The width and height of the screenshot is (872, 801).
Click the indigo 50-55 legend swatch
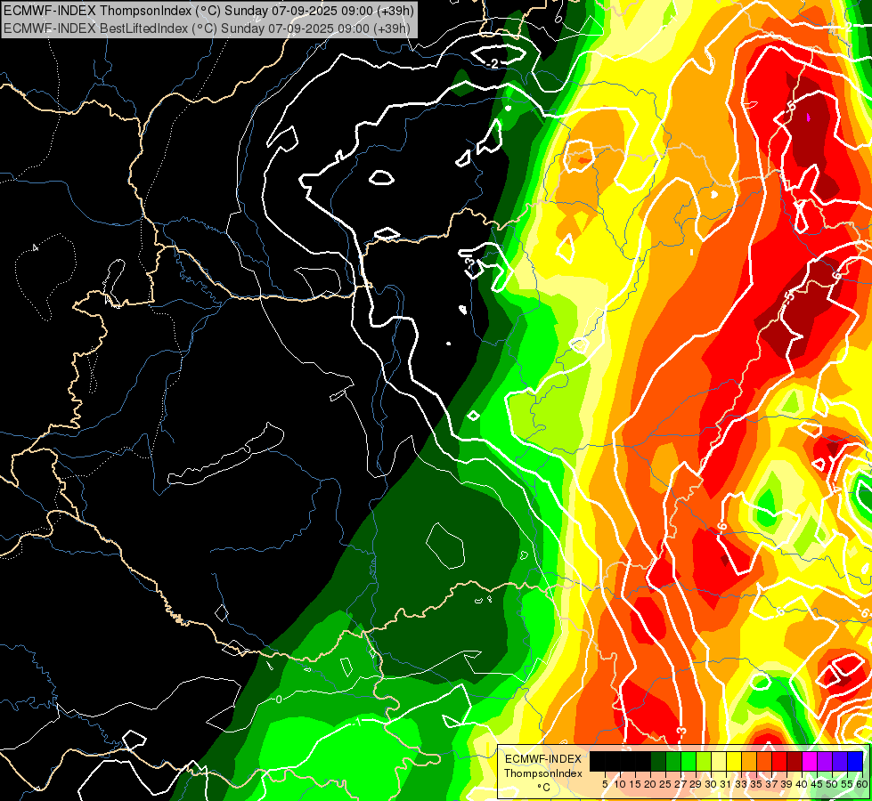point(840,761)
